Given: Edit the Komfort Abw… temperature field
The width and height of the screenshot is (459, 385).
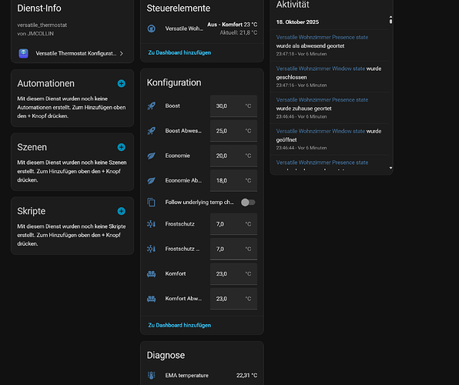Looking at the screenshot, I should point(233,299).
